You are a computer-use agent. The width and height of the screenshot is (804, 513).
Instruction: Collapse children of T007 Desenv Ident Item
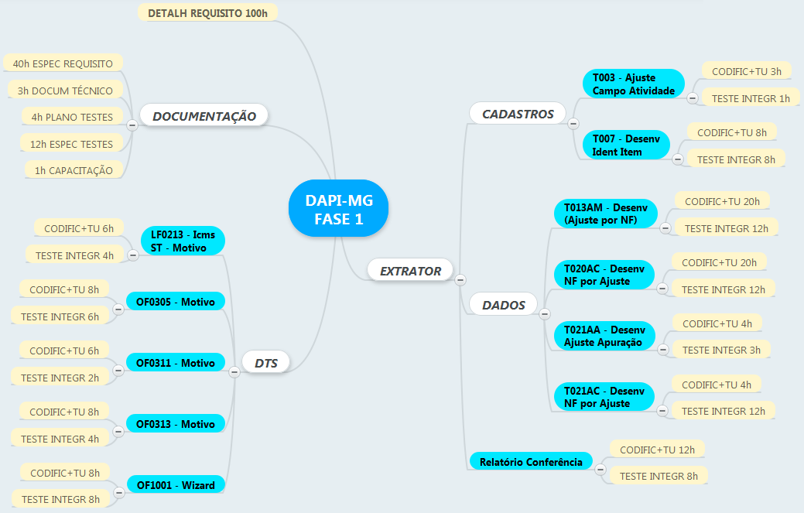click(x=678, y=159)
